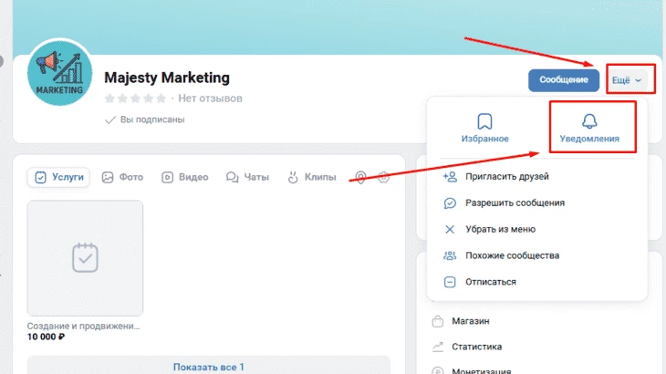666x374 pixels.
Task: Switch to the Фото tab
Action: point(122,177)
